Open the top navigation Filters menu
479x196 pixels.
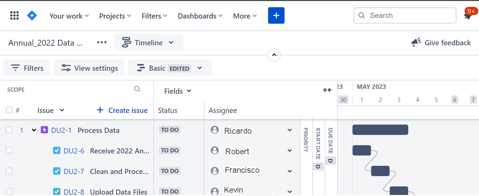[x=155, y=16]
